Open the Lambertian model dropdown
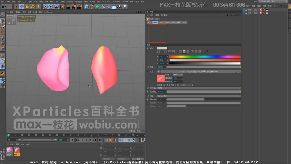The image size is (291, 164). pos(199,96)
